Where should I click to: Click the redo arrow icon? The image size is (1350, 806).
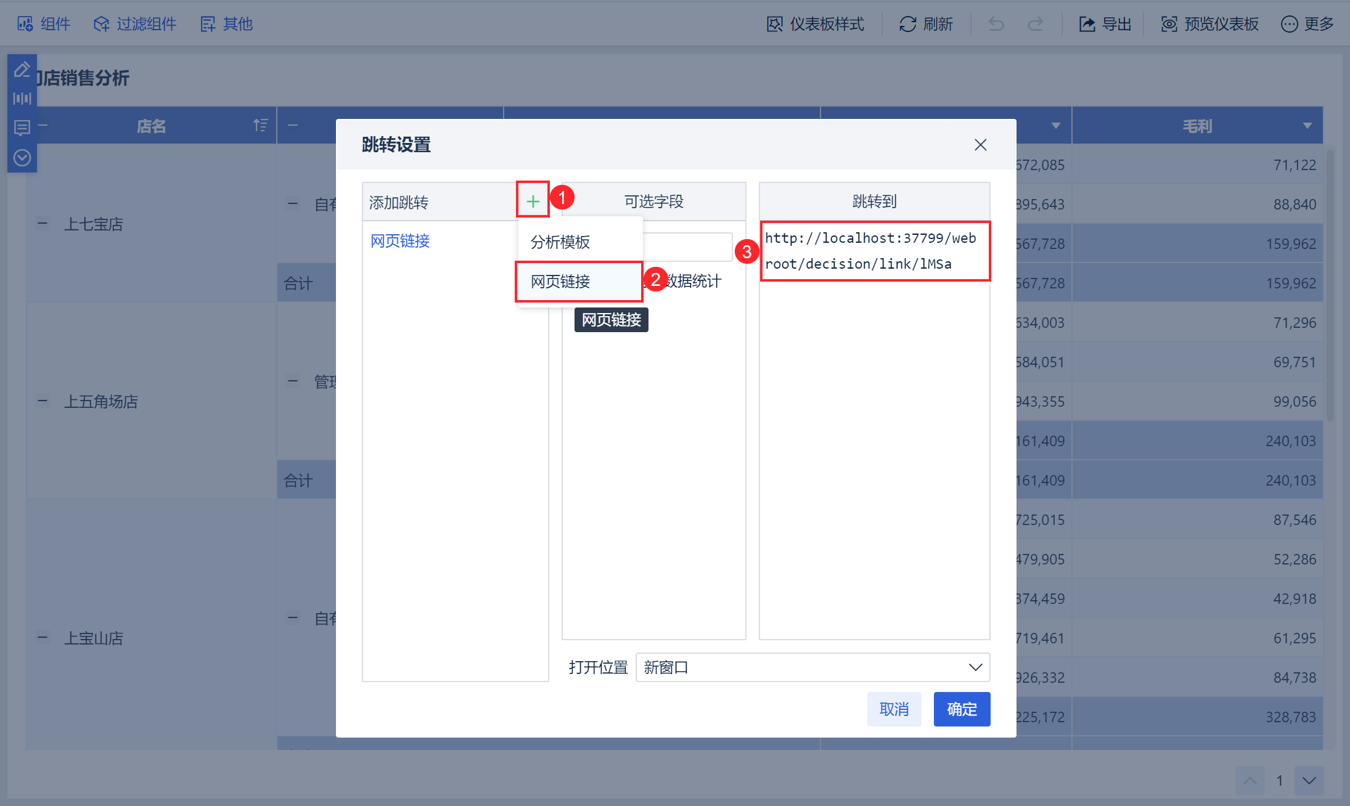(x=1036, y=24)
